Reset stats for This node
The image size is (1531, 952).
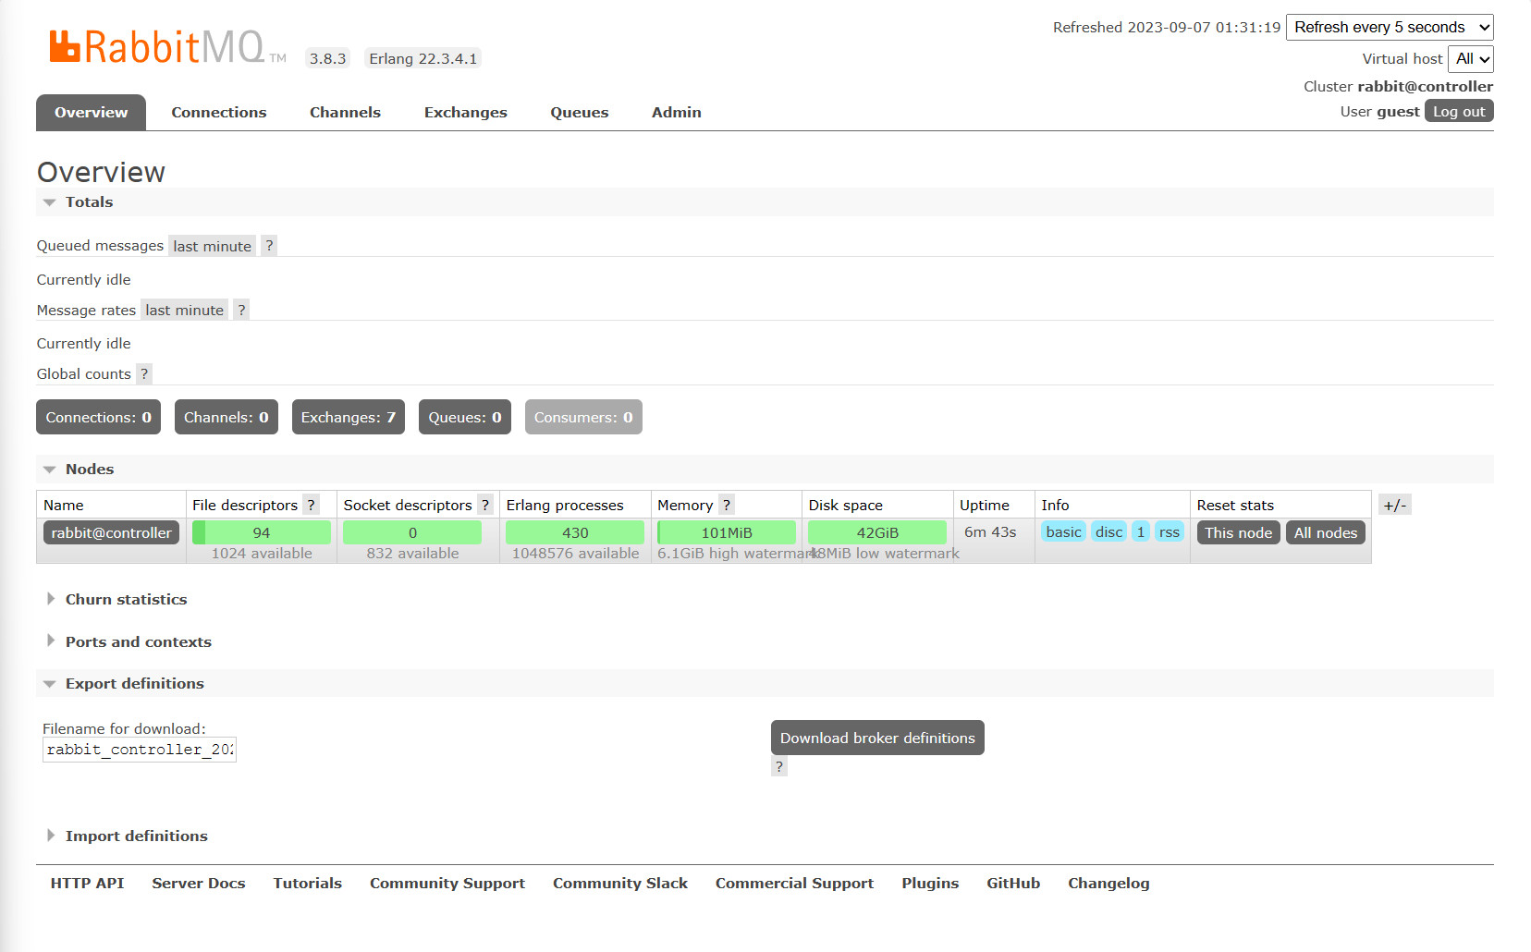pos(1239,533)
